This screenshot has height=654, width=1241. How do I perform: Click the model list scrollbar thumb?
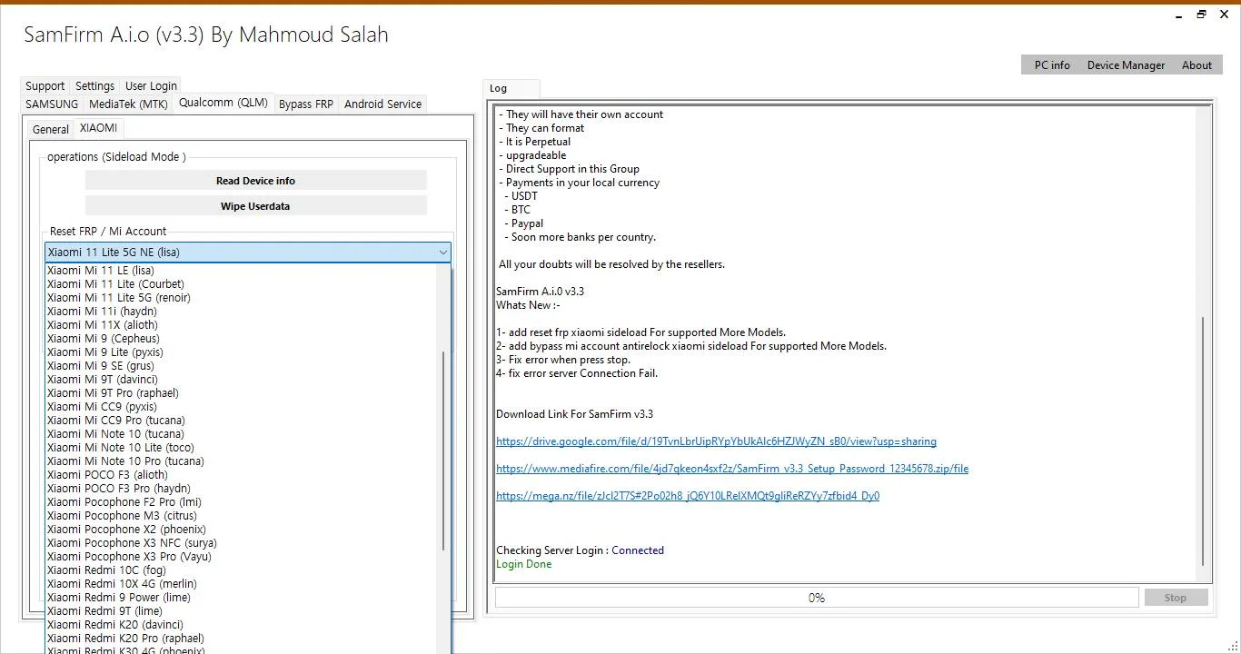[444, 451]
